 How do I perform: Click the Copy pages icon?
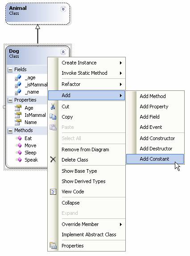point(53,117)
